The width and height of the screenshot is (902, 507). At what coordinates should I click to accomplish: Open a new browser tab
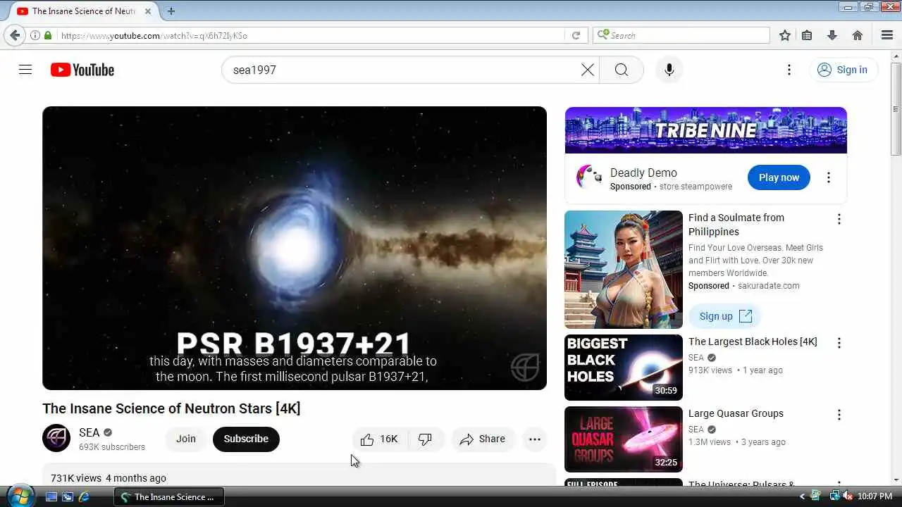171,11
